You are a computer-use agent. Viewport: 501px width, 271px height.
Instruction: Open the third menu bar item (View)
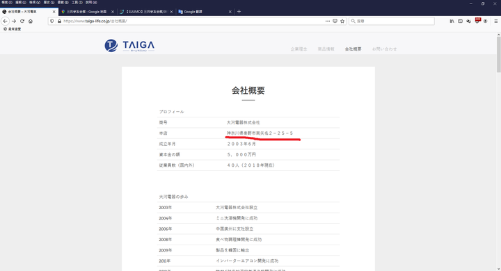coord(35,2)
